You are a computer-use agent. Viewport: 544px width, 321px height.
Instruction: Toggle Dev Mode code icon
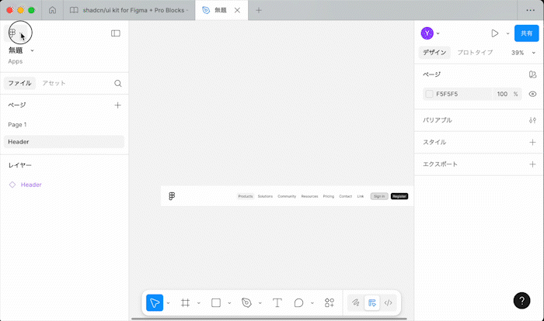pyautogui.click(x=389, y=303)
